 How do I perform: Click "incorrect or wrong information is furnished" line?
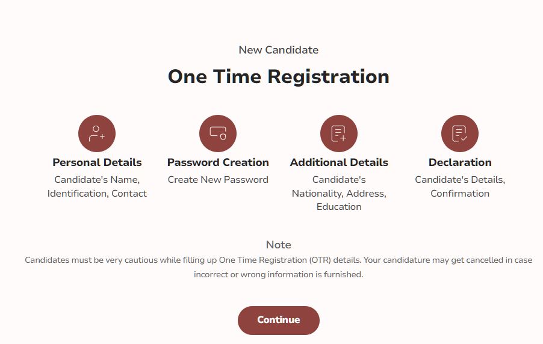point(278,274)
